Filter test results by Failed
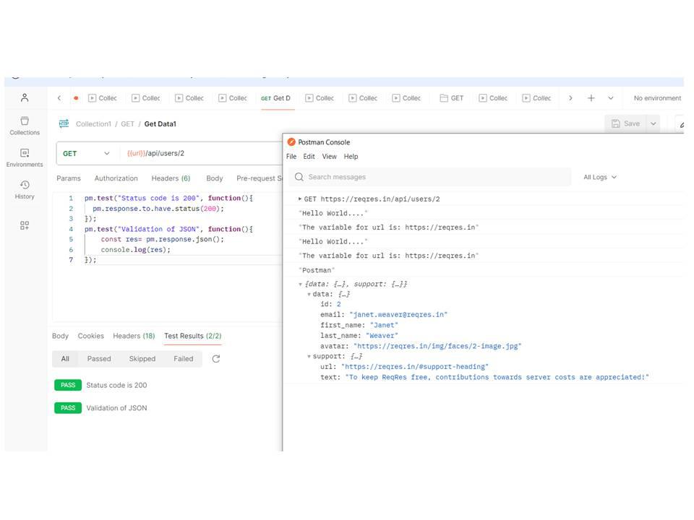The width and height of the screenshot is (694, 520). [x=183, y=359]
